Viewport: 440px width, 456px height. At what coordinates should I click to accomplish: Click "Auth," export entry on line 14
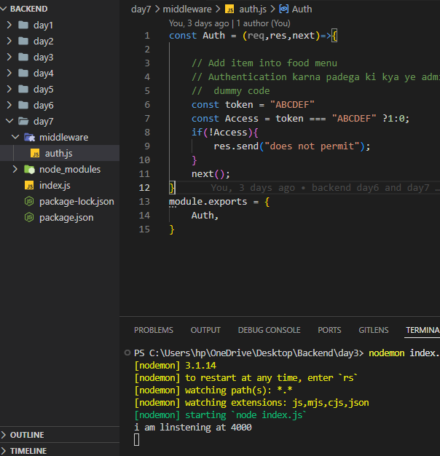(x=205, y=216)
